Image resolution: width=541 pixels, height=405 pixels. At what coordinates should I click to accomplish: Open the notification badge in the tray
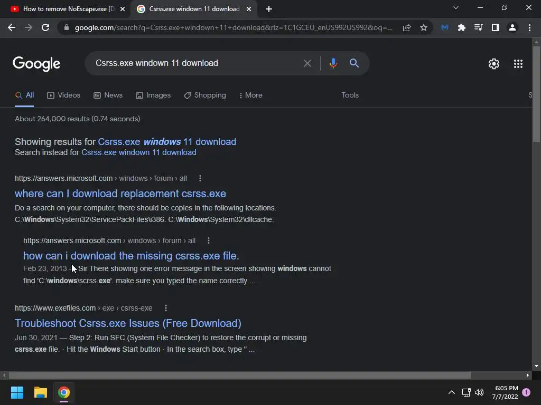tap(526, 392)
